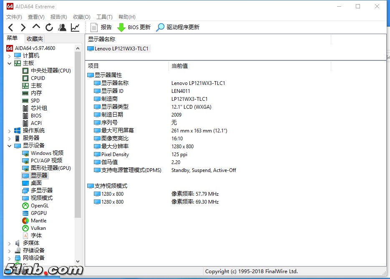Click the 项目 column header
The width and height of the screenshot is (390, 279).
coord(127,66)
